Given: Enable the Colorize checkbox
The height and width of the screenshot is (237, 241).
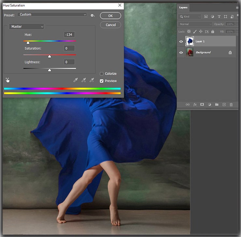Looking at the screenshot, I should (x=102, y=74).
